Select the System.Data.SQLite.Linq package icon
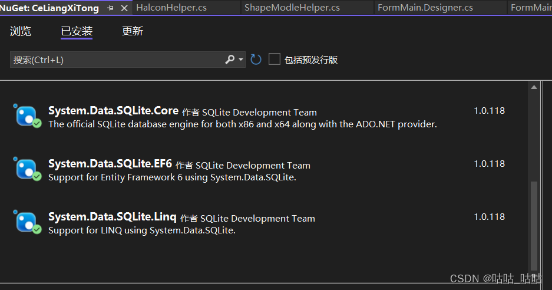The image size is (552, 290). point(27,222)
